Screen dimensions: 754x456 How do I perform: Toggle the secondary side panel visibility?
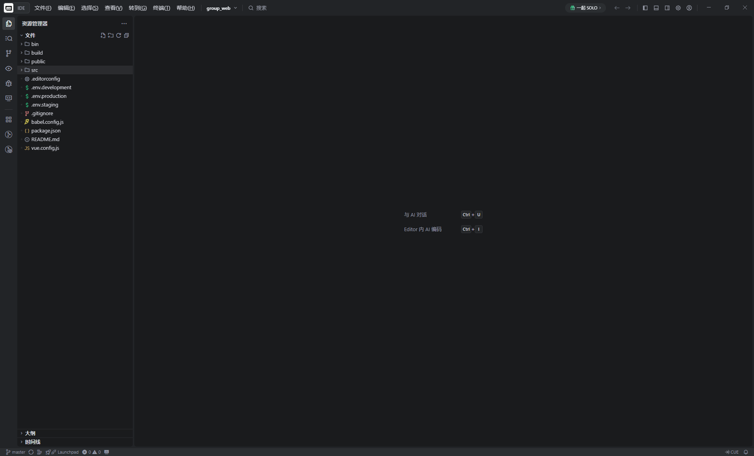tap(667, 7)
